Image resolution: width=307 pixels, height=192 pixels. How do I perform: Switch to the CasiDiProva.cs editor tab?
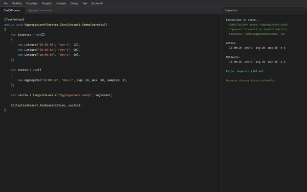[x=12, y=10]
